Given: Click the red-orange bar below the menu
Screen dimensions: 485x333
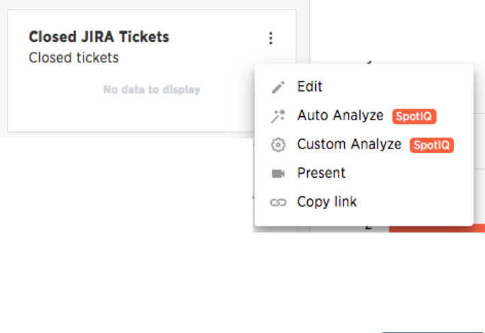Looking at the screenshot, I should click(x=436, y=229).
